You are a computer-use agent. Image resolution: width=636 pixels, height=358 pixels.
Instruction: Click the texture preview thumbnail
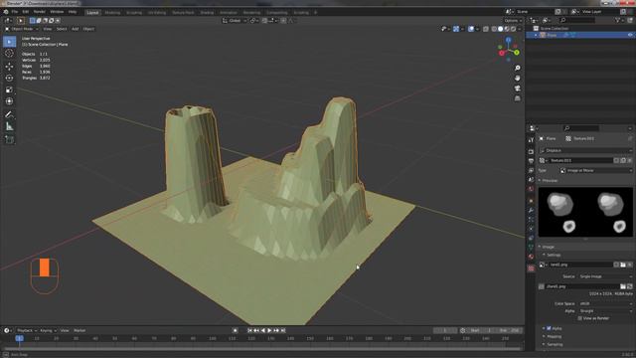coord(585,212)
